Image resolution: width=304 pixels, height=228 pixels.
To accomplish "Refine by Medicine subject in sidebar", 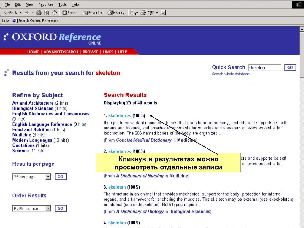I will [22, 135].
